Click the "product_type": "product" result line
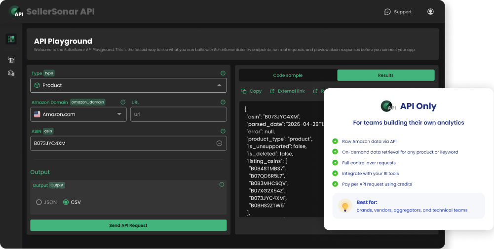The image size is (494, 249). tap(280, 139)
